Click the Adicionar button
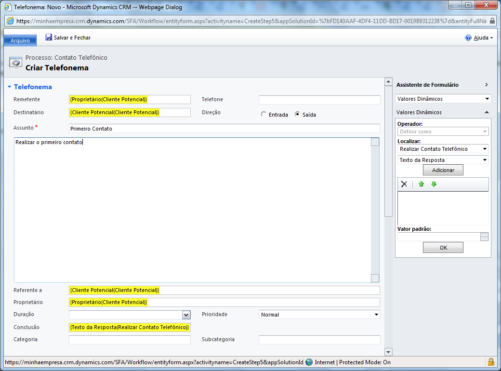The height and width of the screenshot is (371, 501). click(443, 170)
